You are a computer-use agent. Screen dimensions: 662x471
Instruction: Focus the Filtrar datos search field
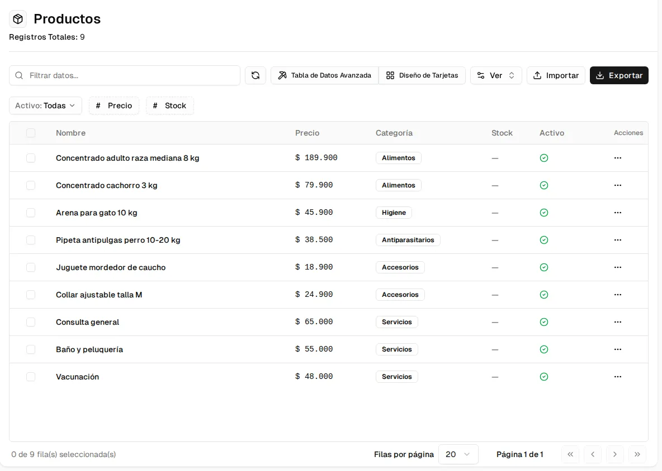point(125,75)
